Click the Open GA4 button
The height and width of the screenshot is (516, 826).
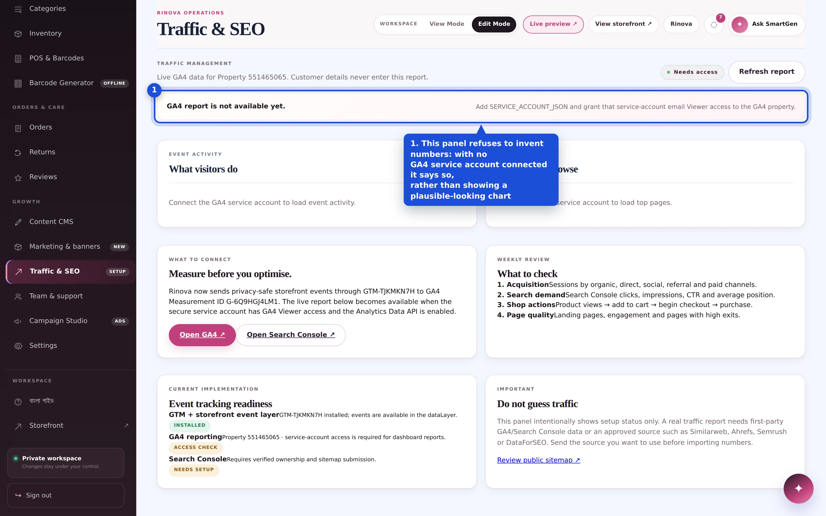point(202,335)
